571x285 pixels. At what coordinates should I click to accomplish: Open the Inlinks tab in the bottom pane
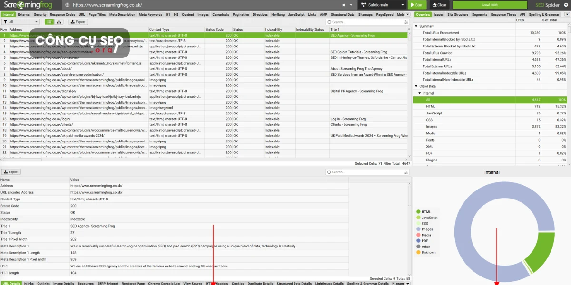(29, 283)
